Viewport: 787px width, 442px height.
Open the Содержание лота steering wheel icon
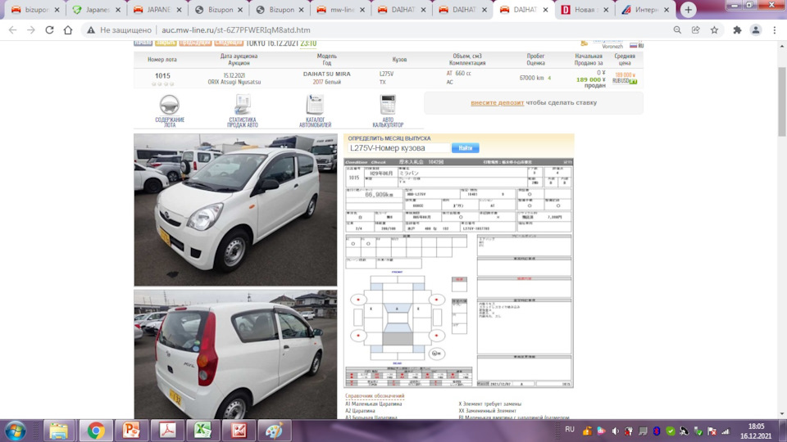click(170, 105)
